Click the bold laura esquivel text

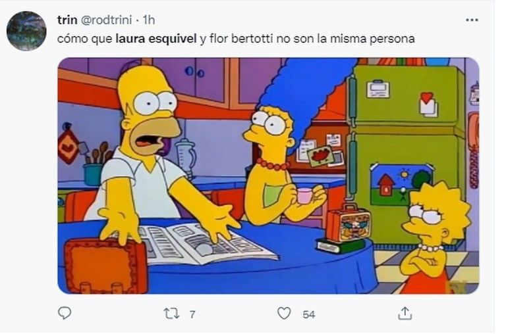pyautogui.click(x=156, y=39)
